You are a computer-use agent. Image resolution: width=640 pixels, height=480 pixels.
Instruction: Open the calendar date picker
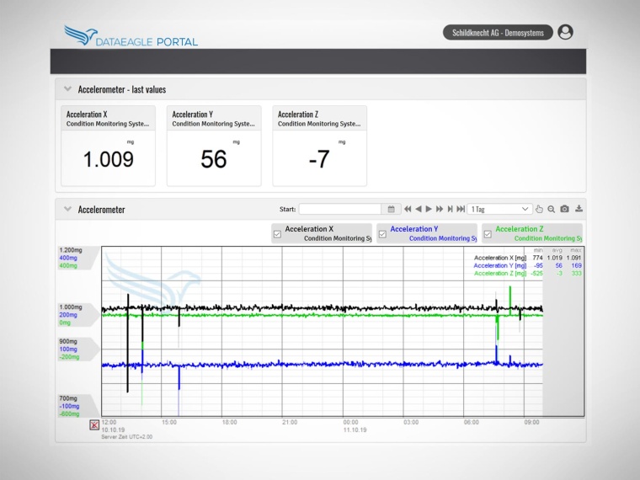391,209
